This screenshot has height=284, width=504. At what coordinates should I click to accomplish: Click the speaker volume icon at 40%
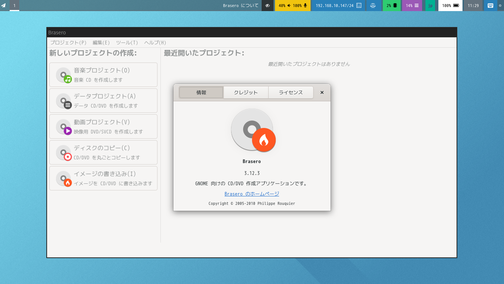pyautogui.click(x=289, y=6)
